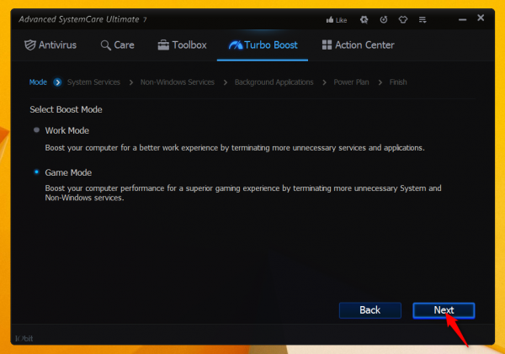This screenshot has width=505, height=354.
Task: Go to the Action Center tab
Action: pos(359,45)
